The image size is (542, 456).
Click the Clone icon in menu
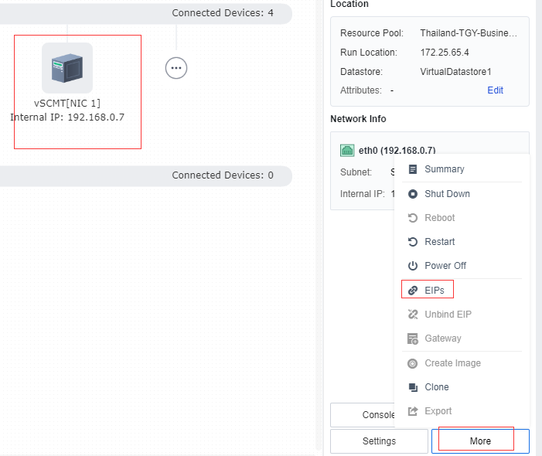(412, 387)
